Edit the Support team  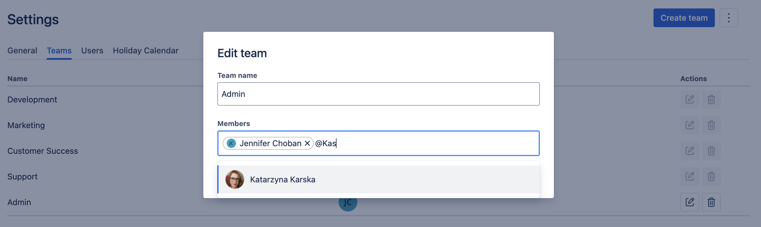tap(689, 177)
